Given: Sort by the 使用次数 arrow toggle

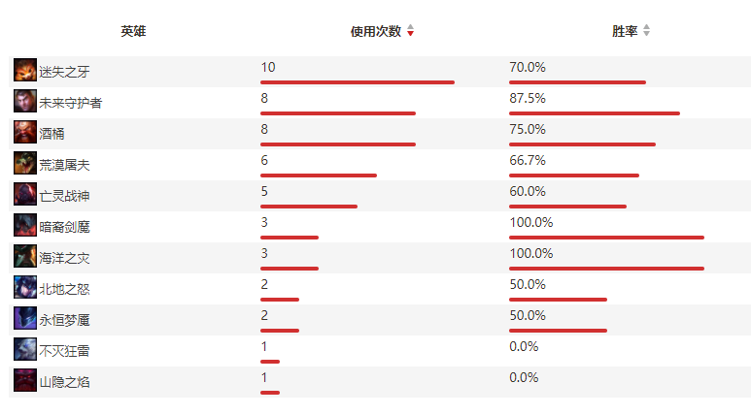Looking at the screenshot, I should coord(410,31).
